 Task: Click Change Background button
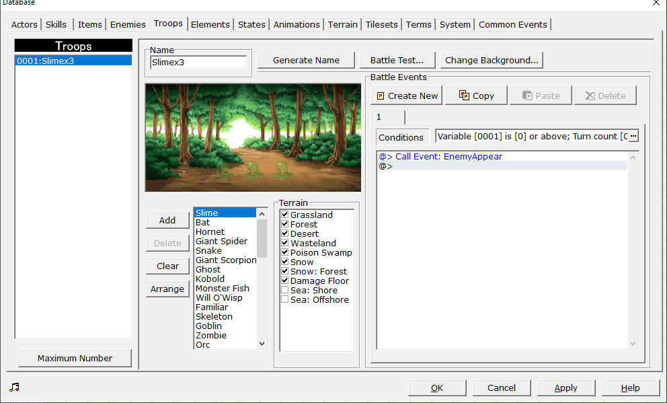[x=492, y=60]
